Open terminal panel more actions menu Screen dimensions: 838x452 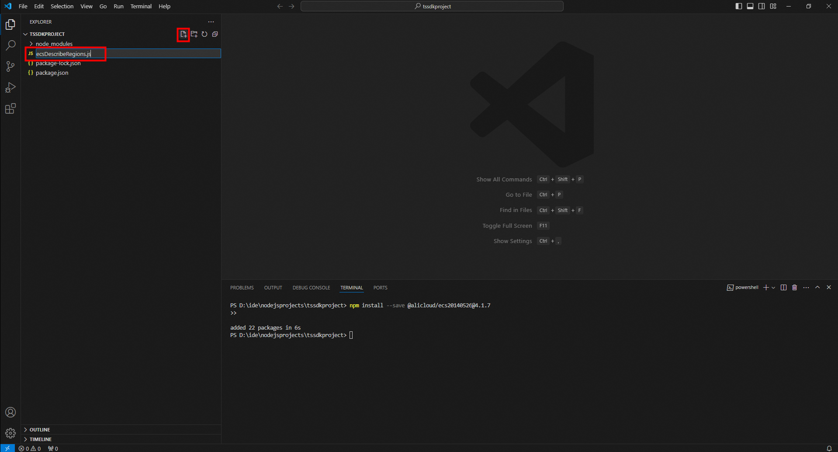pyautogui.click(x=806, y=287)
